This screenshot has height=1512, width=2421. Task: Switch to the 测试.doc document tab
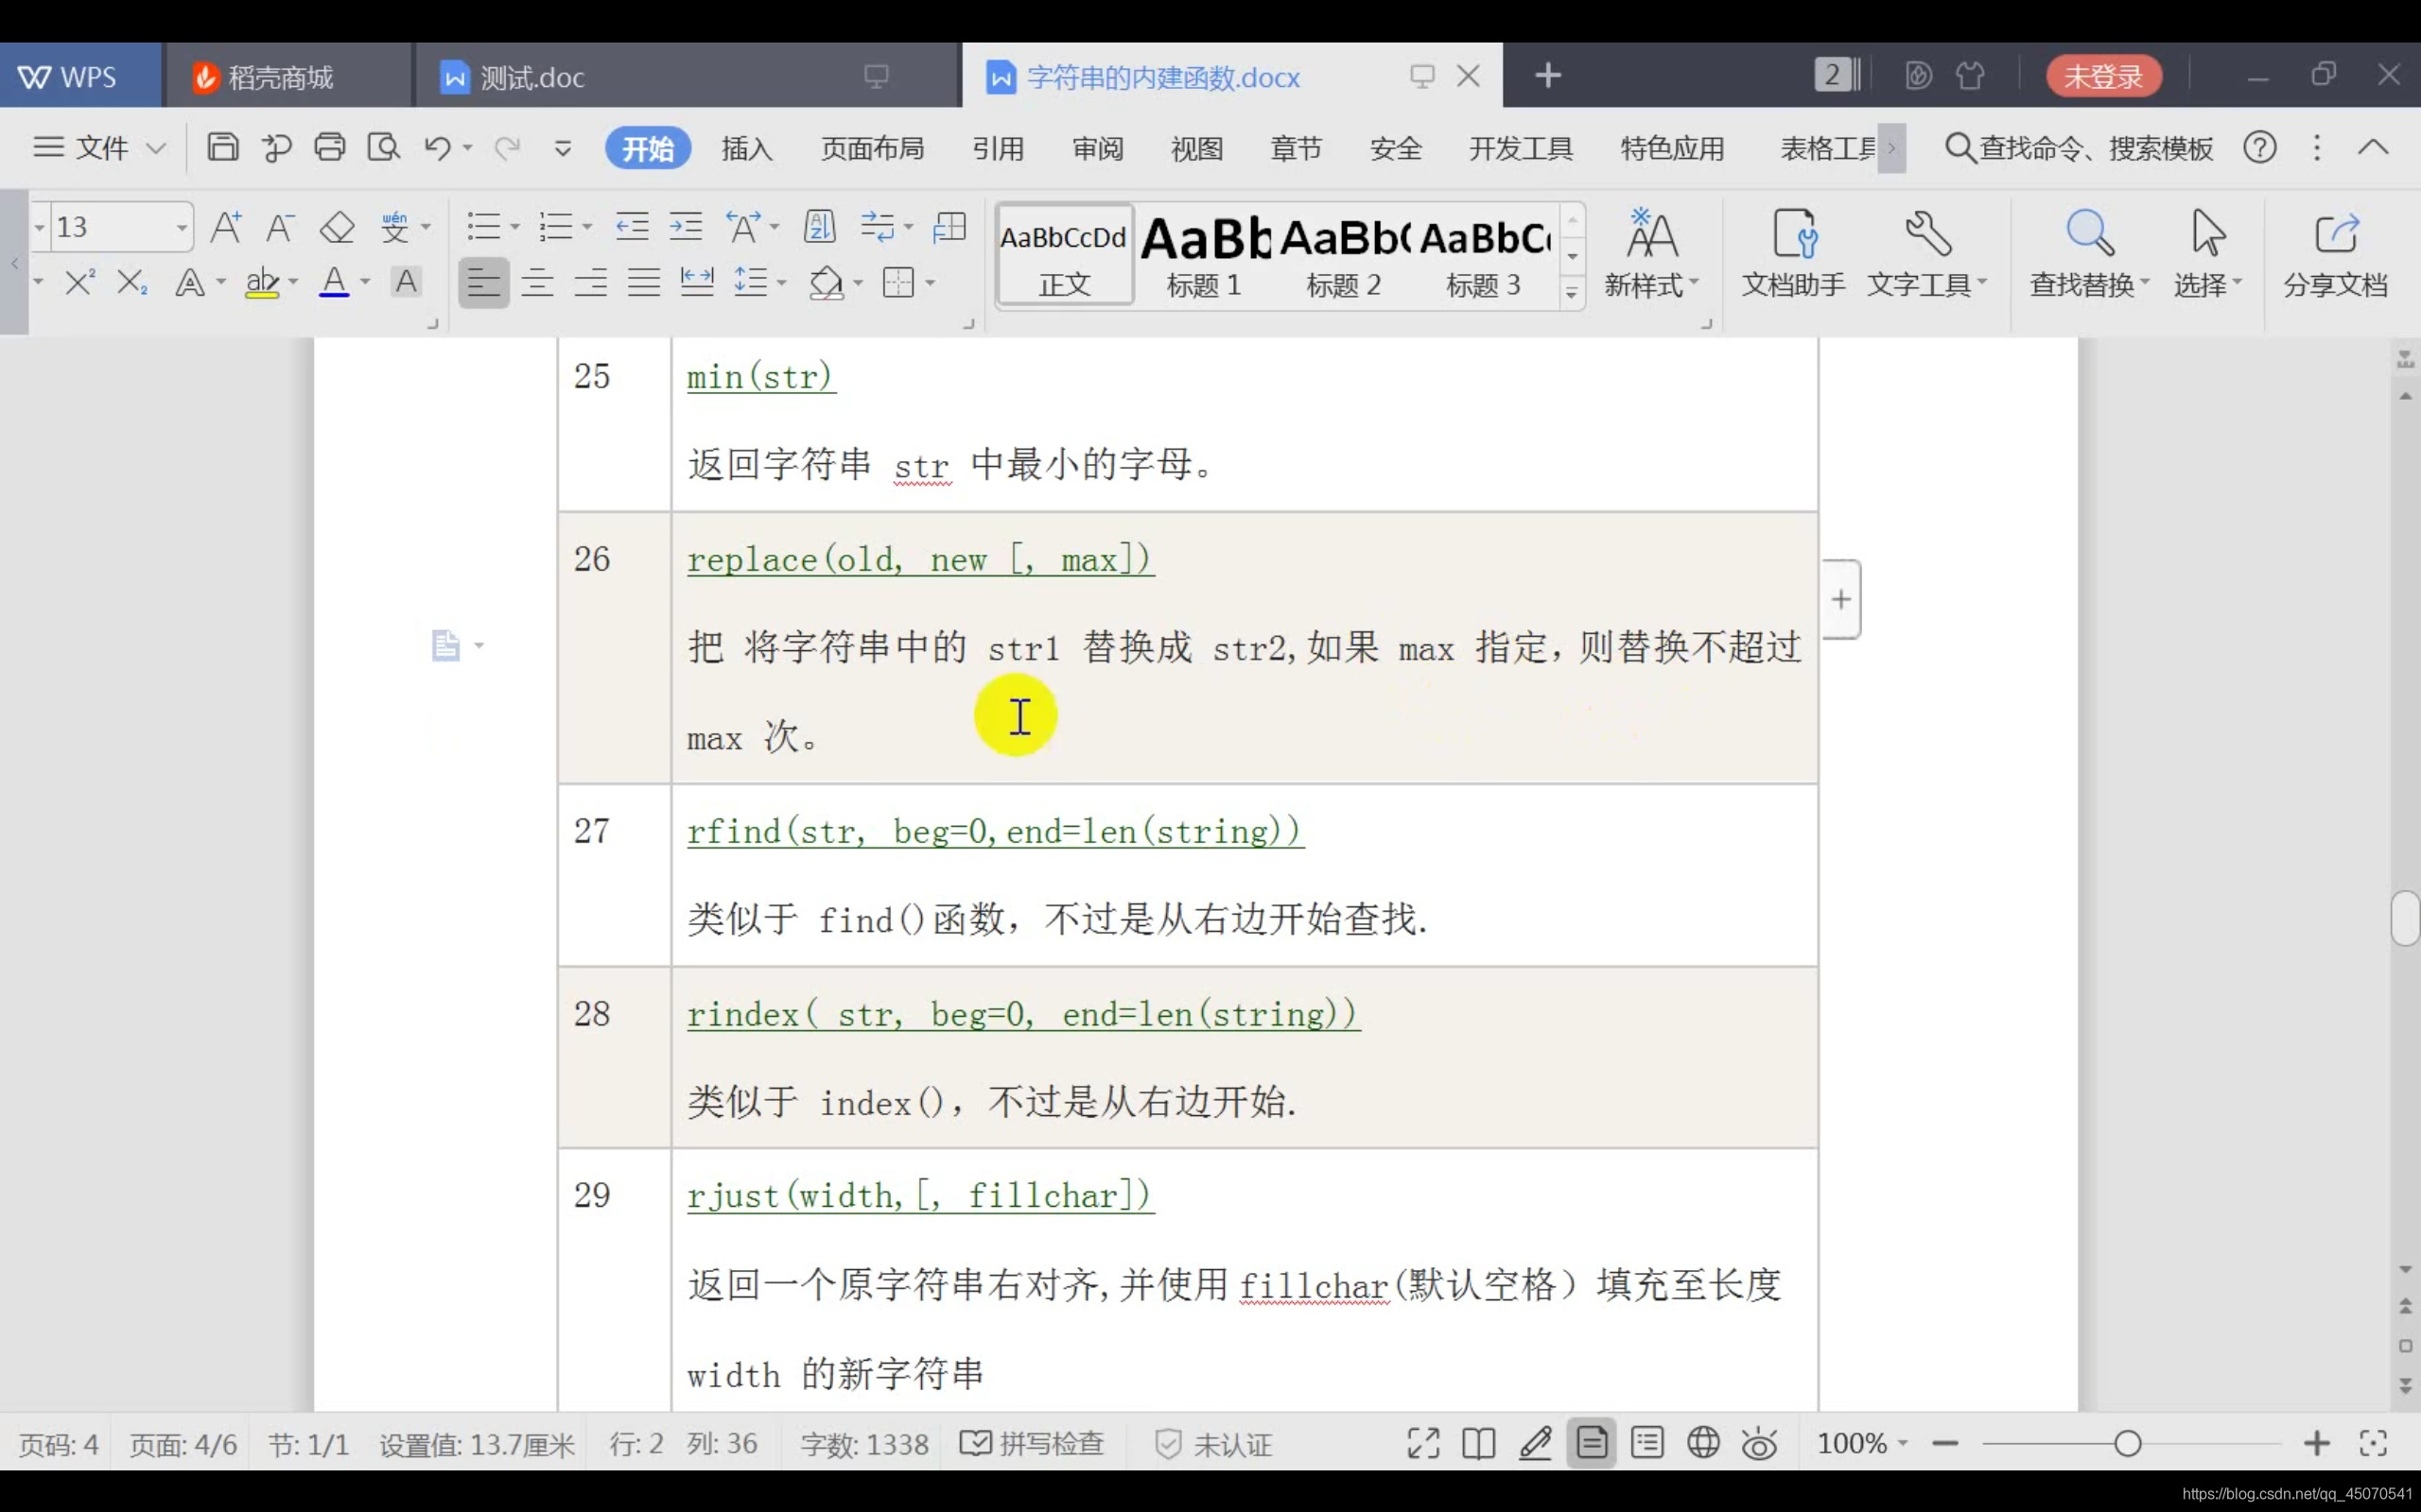pos(531,77)
